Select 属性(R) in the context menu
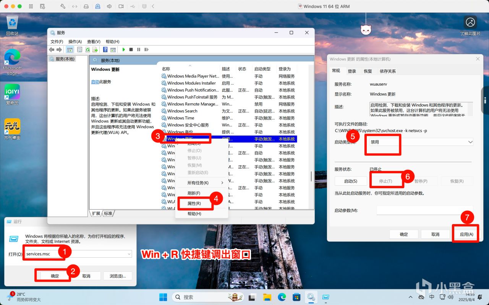This screenshot has height=305, width=489. click(x=202, y=203)
